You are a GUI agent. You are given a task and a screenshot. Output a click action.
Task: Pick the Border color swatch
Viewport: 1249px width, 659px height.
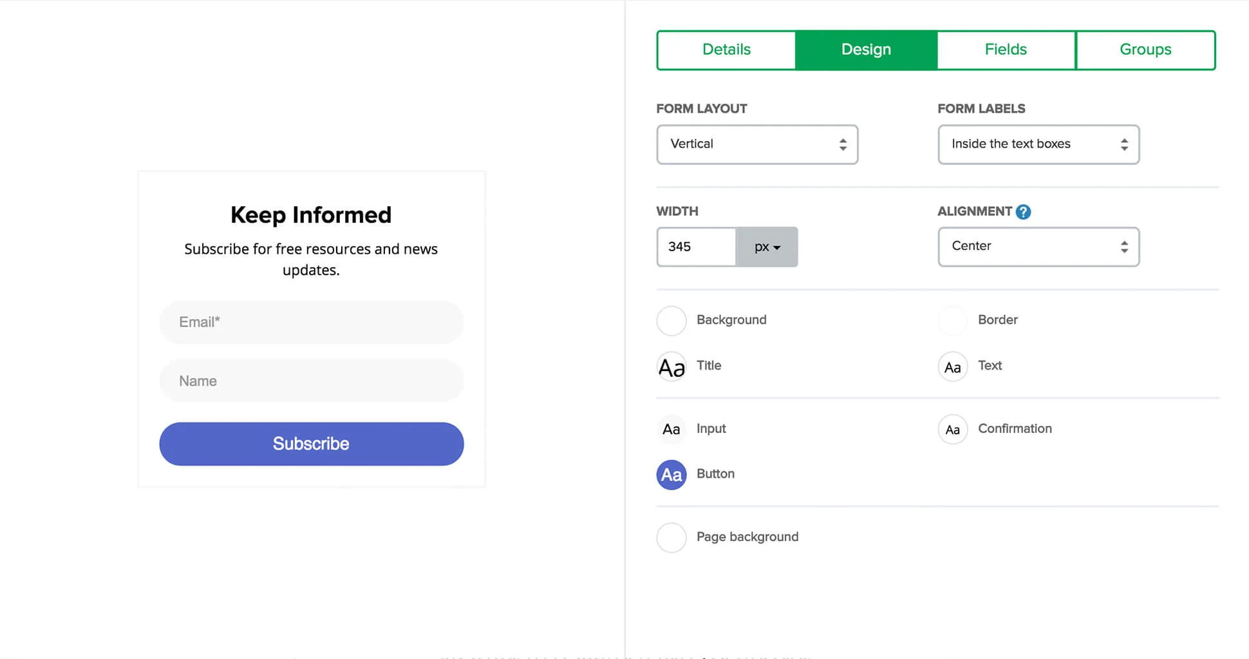[x=953, y=321]
